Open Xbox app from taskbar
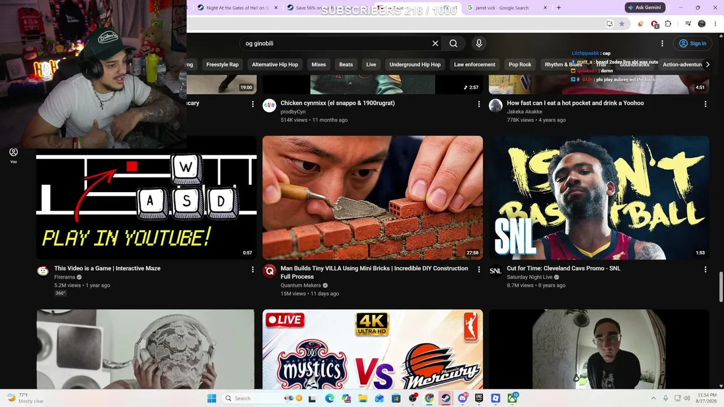724x407 pixels. (512, 398)
